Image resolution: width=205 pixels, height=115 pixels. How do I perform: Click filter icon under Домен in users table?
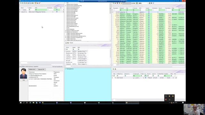pos(29,10)
